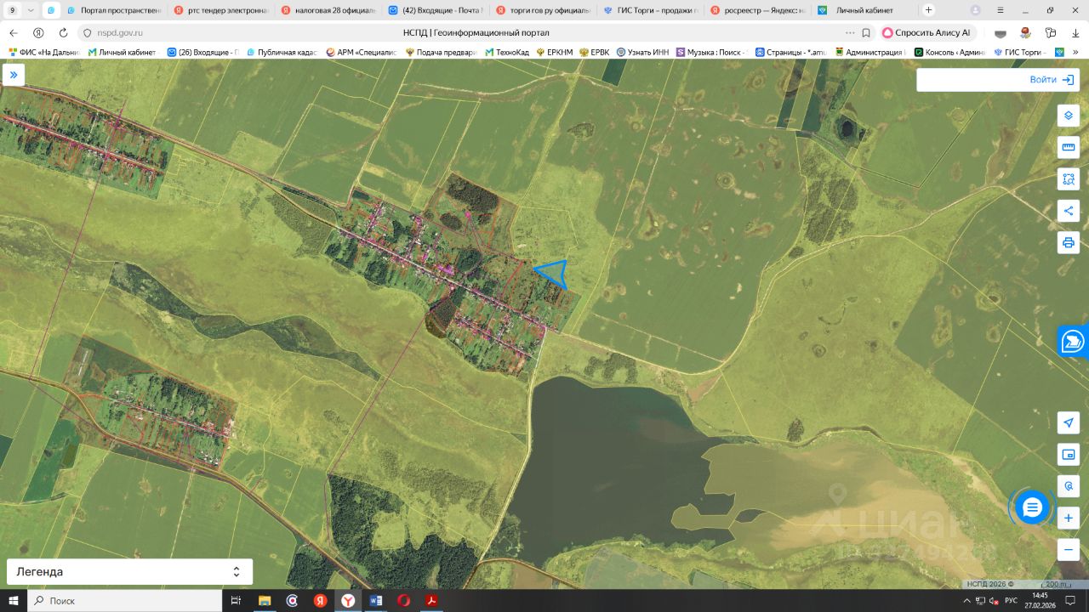Open the three-dot page options menu
The image size is (1089, 612).
coord(850,32)
